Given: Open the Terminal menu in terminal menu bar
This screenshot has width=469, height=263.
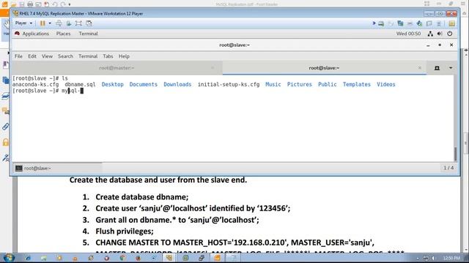Looking at the screenshot, I should click(x=88, y=56).
